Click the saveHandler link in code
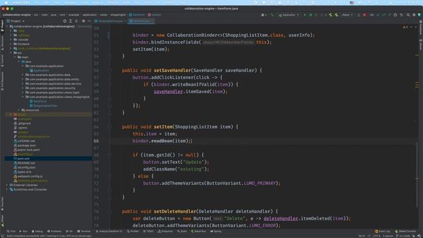Viewport: 423px width, 238px height. pyautogui.click(x=168, y=91)
